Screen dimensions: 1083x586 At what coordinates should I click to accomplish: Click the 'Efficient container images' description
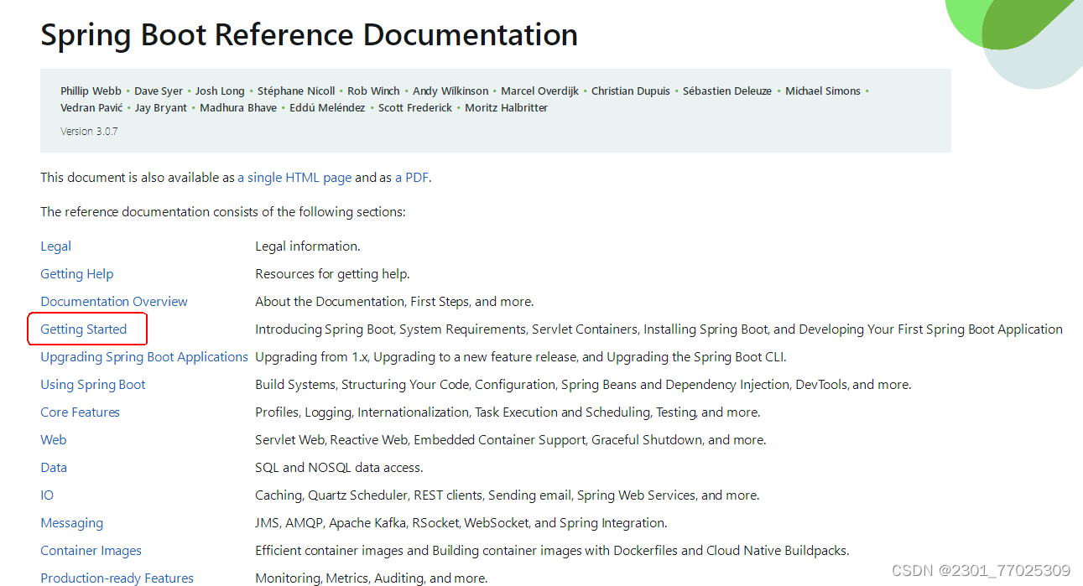coord(552,551)
